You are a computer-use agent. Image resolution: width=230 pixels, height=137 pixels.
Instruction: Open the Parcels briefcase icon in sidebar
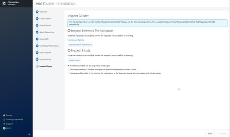4,115
